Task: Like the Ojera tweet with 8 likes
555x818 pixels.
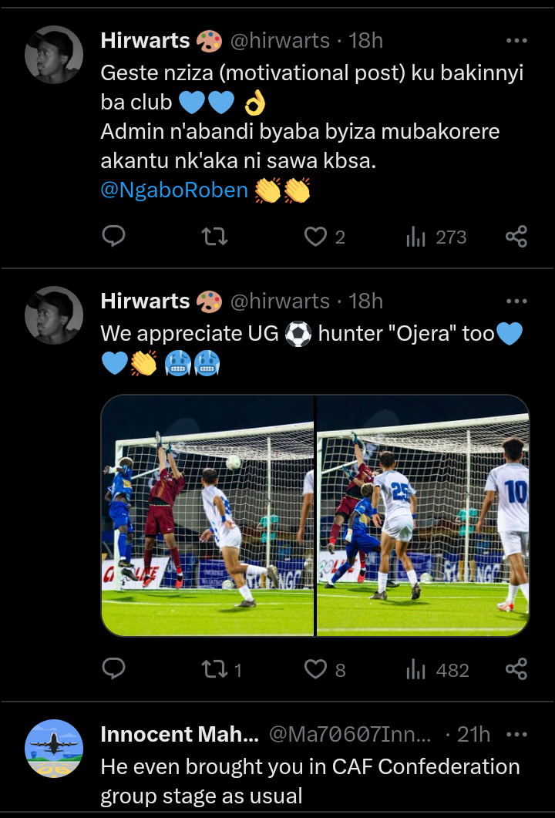Action: coord(315,669)
